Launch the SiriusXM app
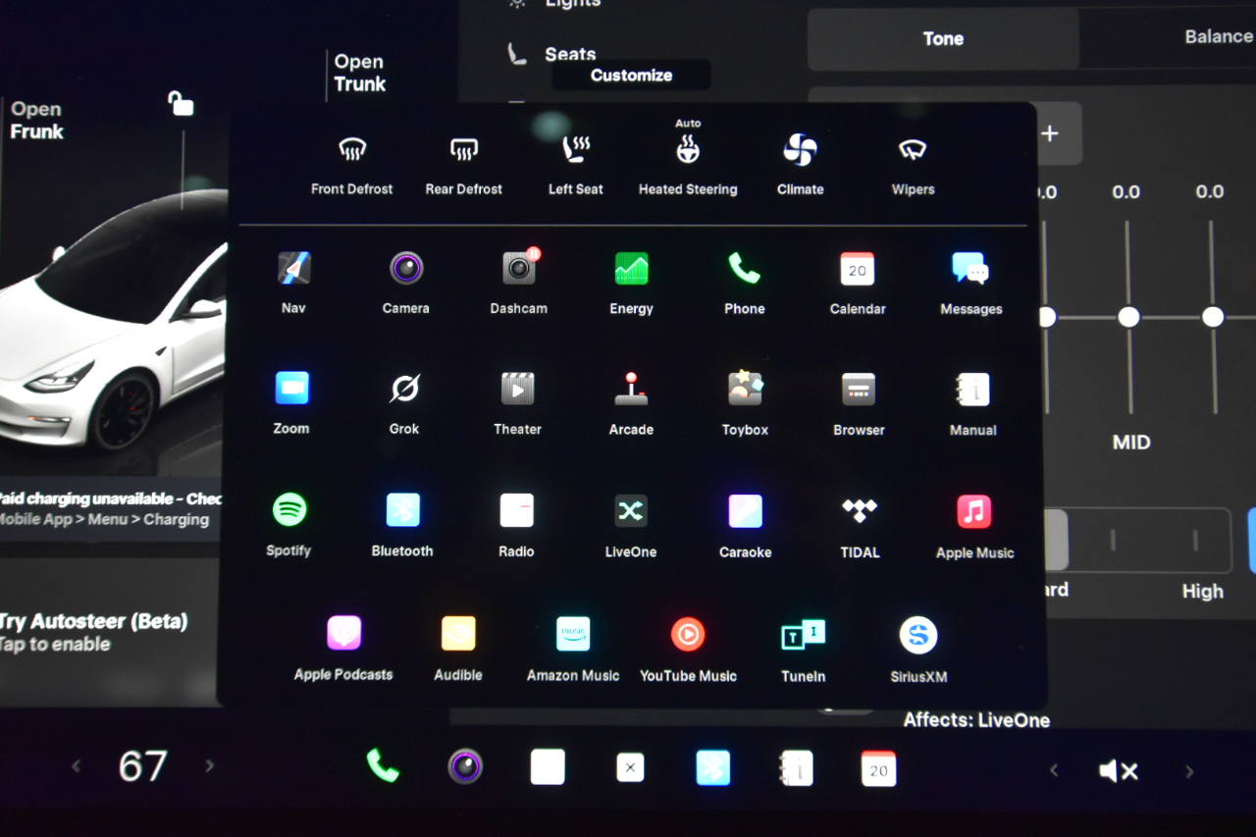Image resolution: width=1256 pixels, height=837 pixels. [917, 636]
